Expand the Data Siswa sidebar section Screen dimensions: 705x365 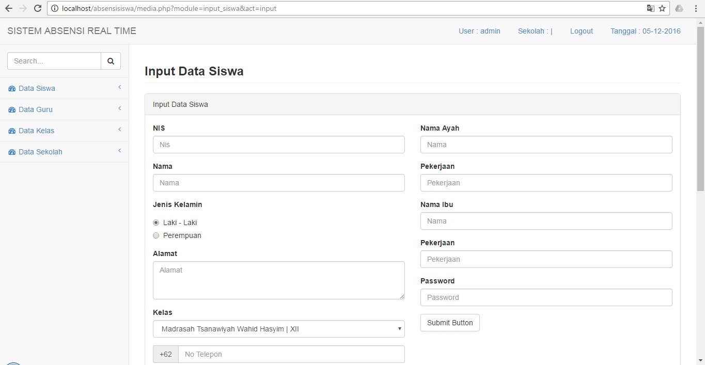click(x=119, y=88)
